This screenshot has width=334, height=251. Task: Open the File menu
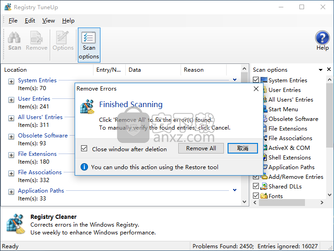click(x=13, y=21)
